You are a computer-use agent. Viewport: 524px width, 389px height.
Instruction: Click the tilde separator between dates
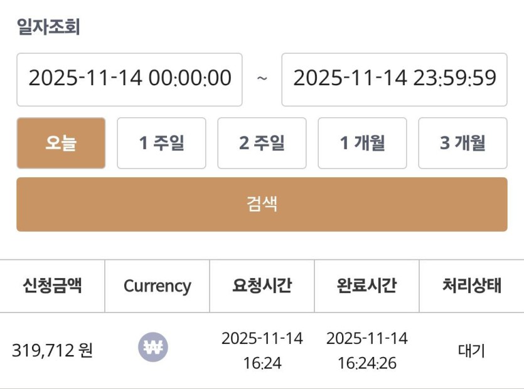click(x=262, y=79)
